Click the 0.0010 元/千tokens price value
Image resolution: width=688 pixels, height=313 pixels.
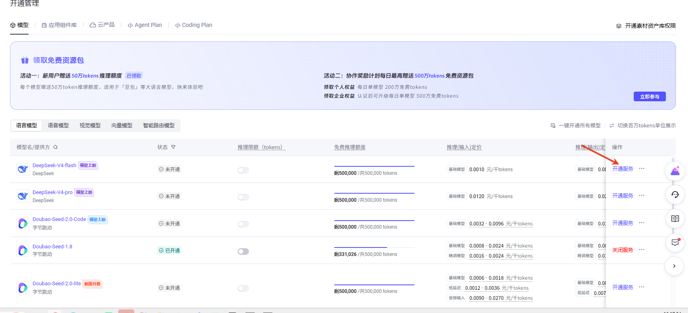coord(491,169)
